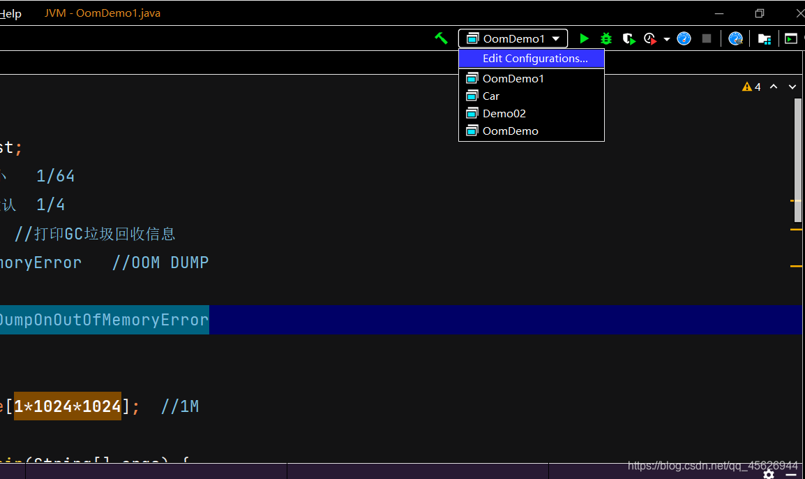Click the 1/64 comment value

[x=55, y=176]
